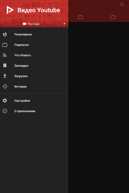Screen dimensions: 129x193
Task: Open Настройки
Action: 34,100
